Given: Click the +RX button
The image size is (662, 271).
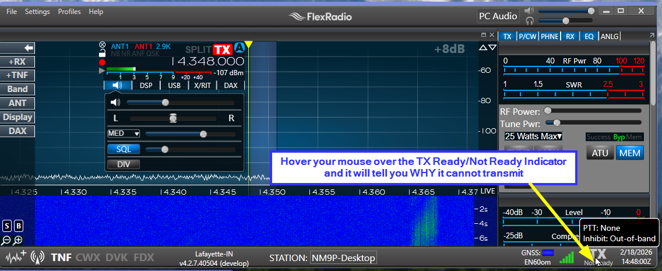Looking at the screenshot, I should [17, 61].
